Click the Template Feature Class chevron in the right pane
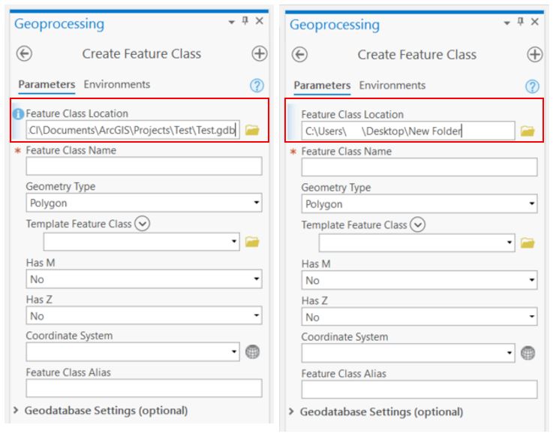The image size is (556, 440). coord(419,225)
